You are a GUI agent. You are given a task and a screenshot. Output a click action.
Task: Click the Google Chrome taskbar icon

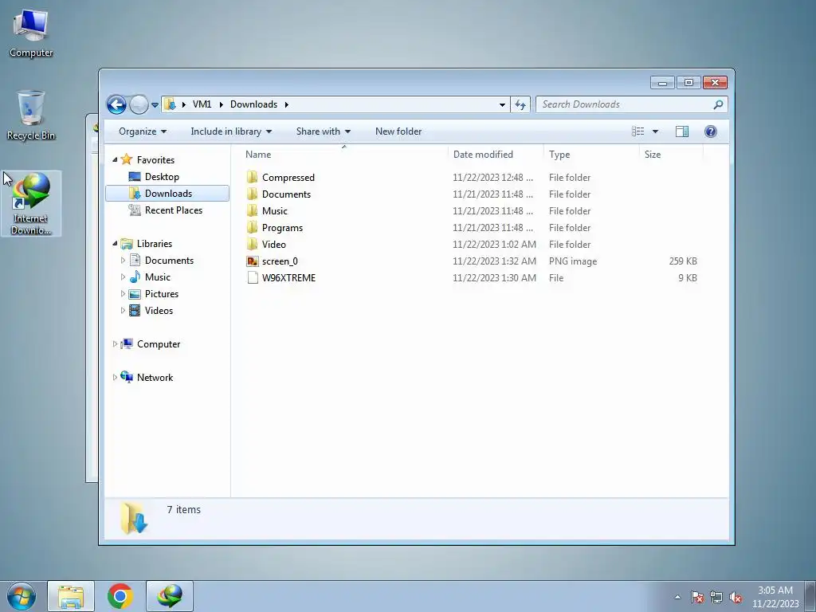[120, 596]
